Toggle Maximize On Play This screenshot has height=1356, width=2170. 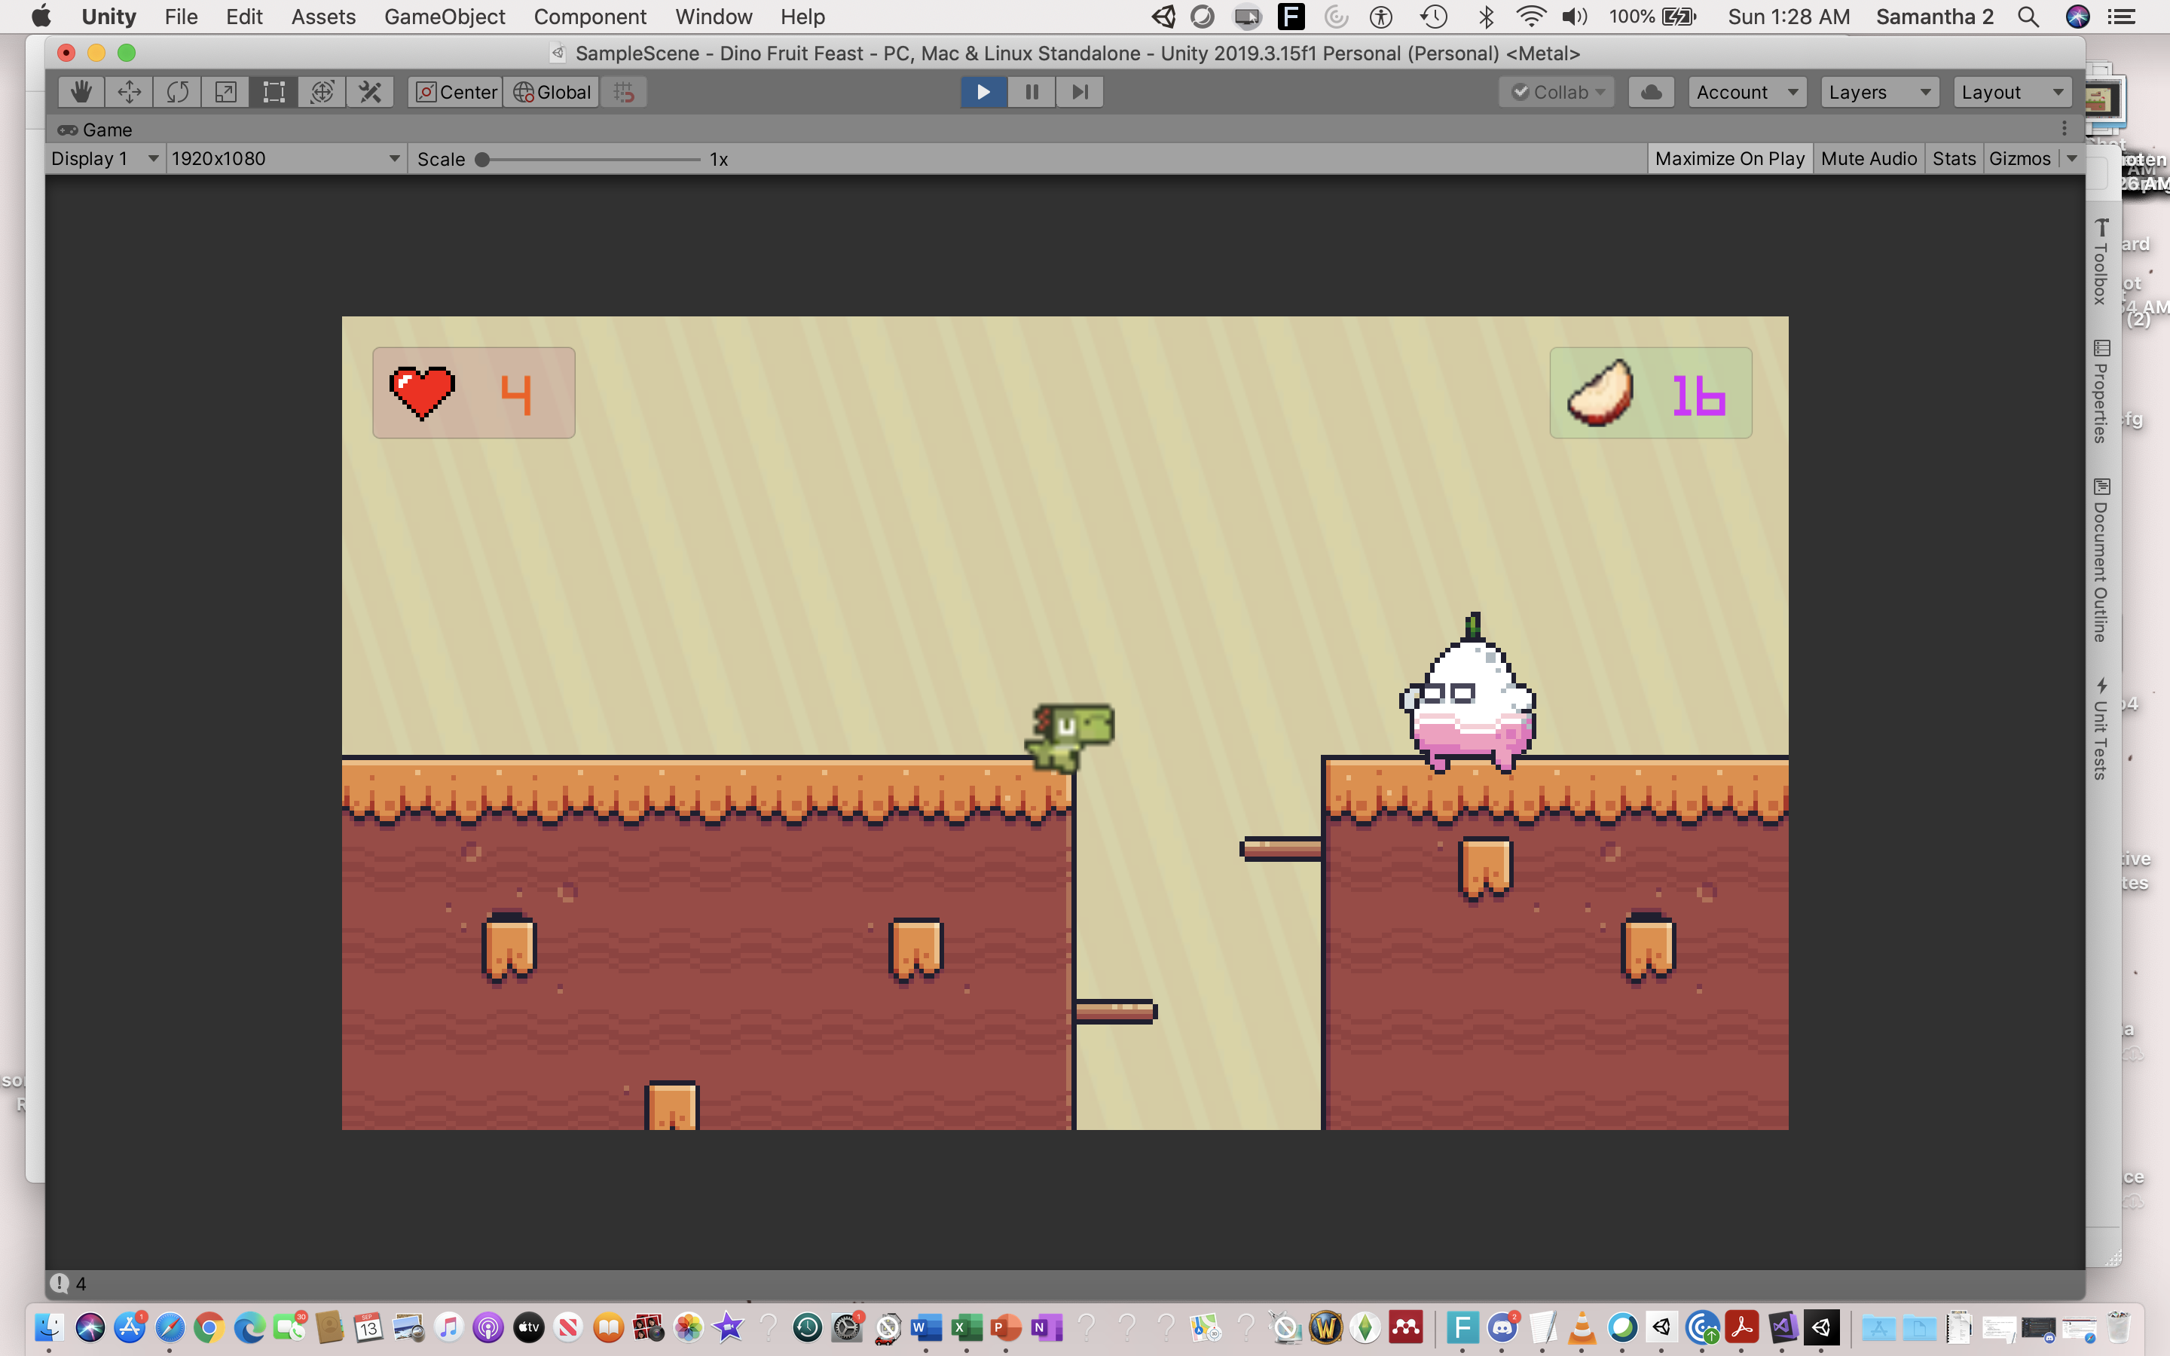pos(1728,159)
